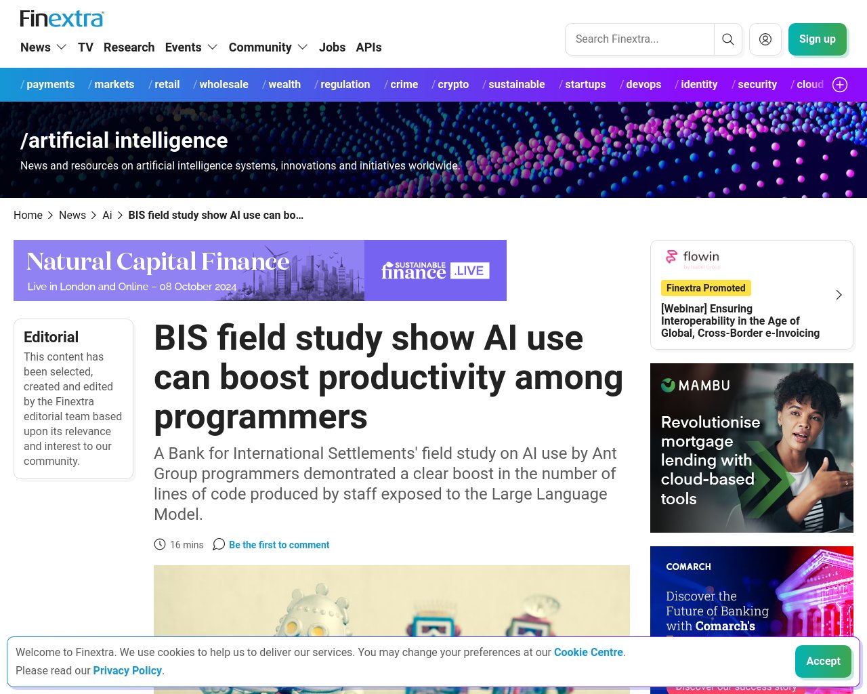
Task: Open the Research menu item
Action: (129, 47)
